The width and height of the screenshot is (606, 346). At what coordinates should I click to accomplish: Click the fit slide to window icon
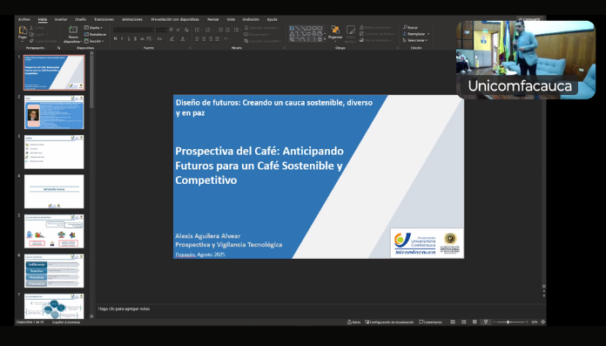pyautogui.click(x=543, y=322)
